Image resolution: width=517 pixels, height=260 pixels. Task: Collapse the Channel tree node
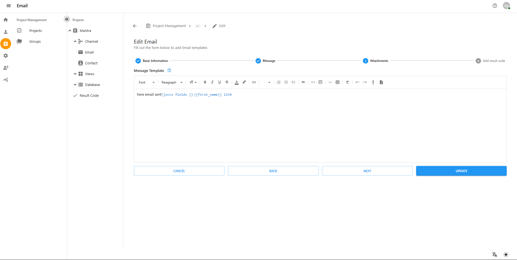tap(75, 41)
